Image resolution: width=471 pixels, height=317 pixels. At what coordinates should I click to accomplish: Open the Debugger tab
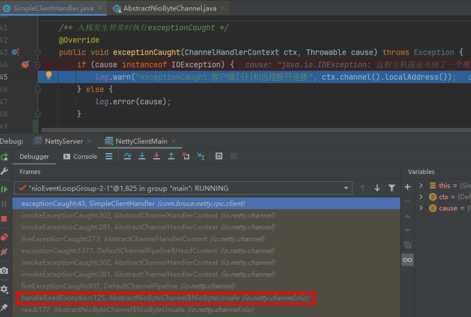click(34, 157)
